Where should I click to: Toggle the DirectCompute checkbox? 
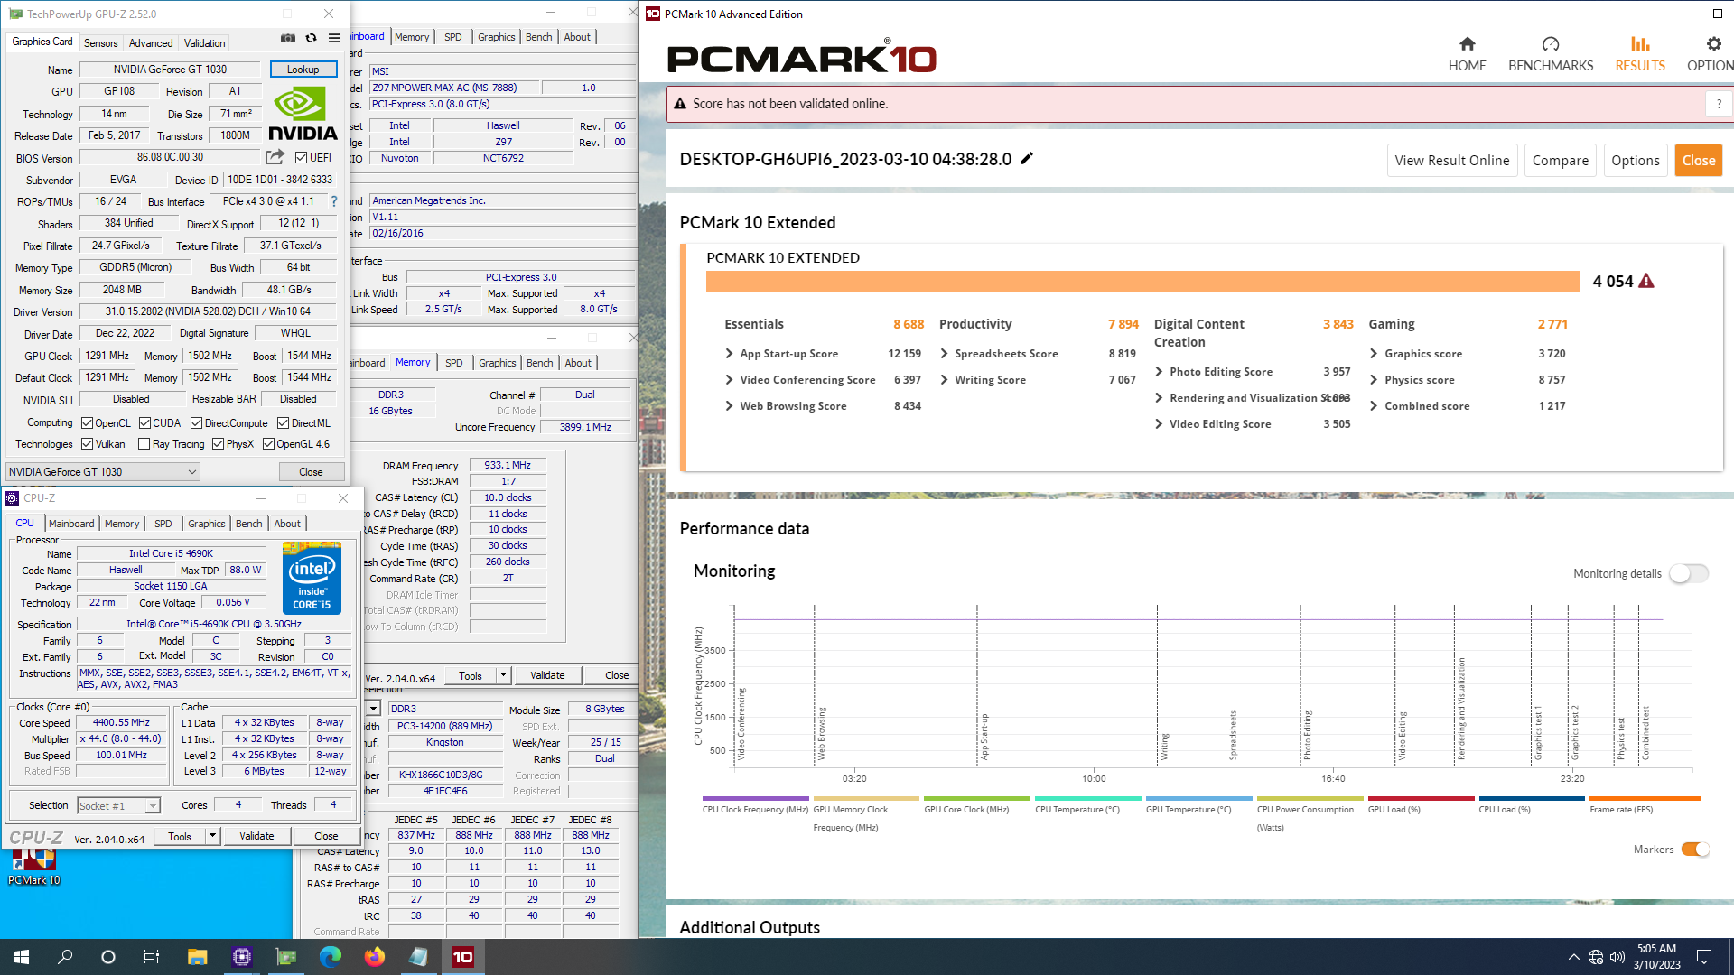click(x=196, y=422)
